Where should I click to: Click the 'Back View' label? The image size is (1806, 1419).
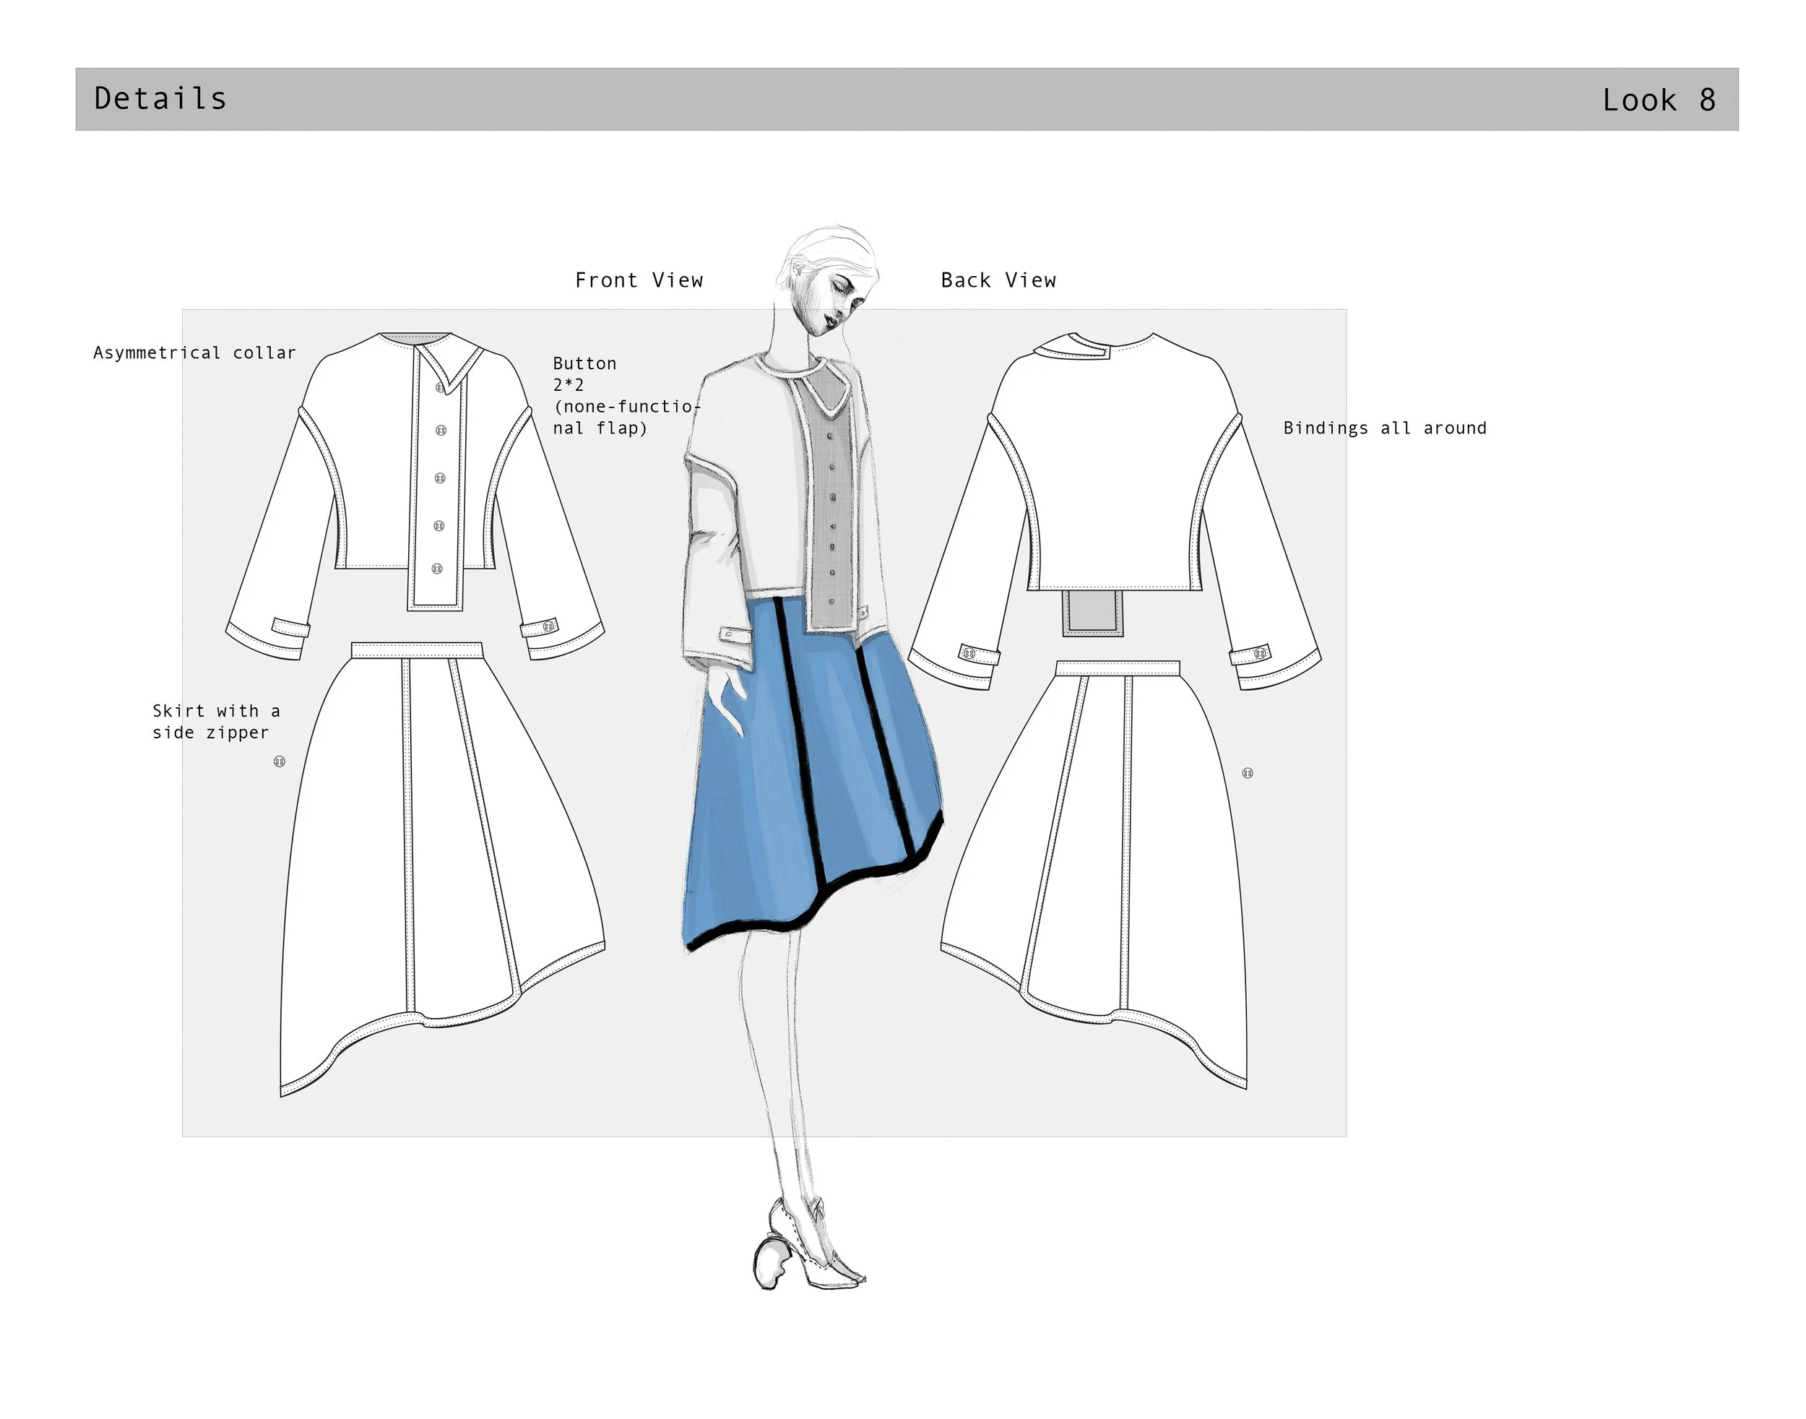(x=998, y=280)
